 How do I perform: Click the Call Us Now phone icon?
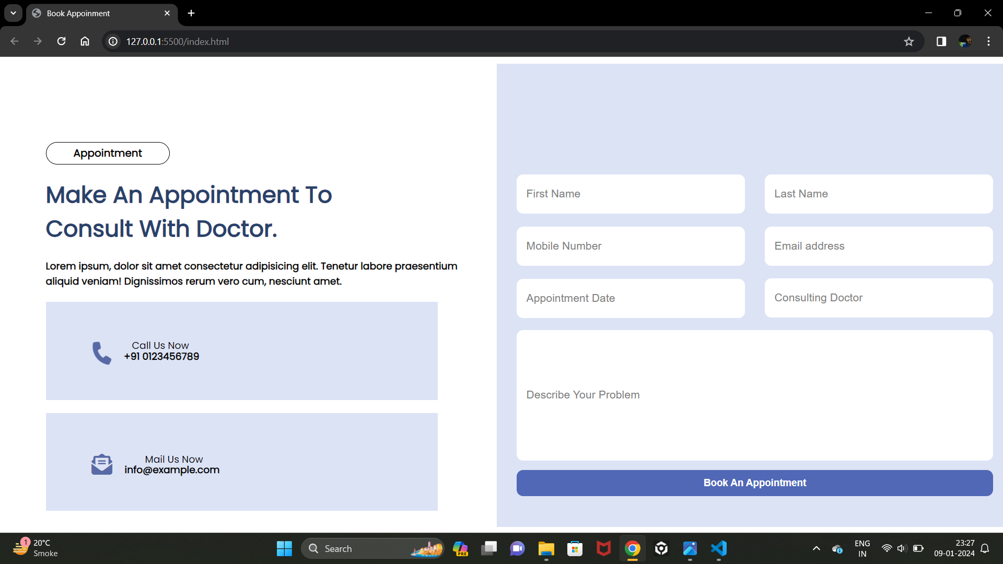point(101,352)
